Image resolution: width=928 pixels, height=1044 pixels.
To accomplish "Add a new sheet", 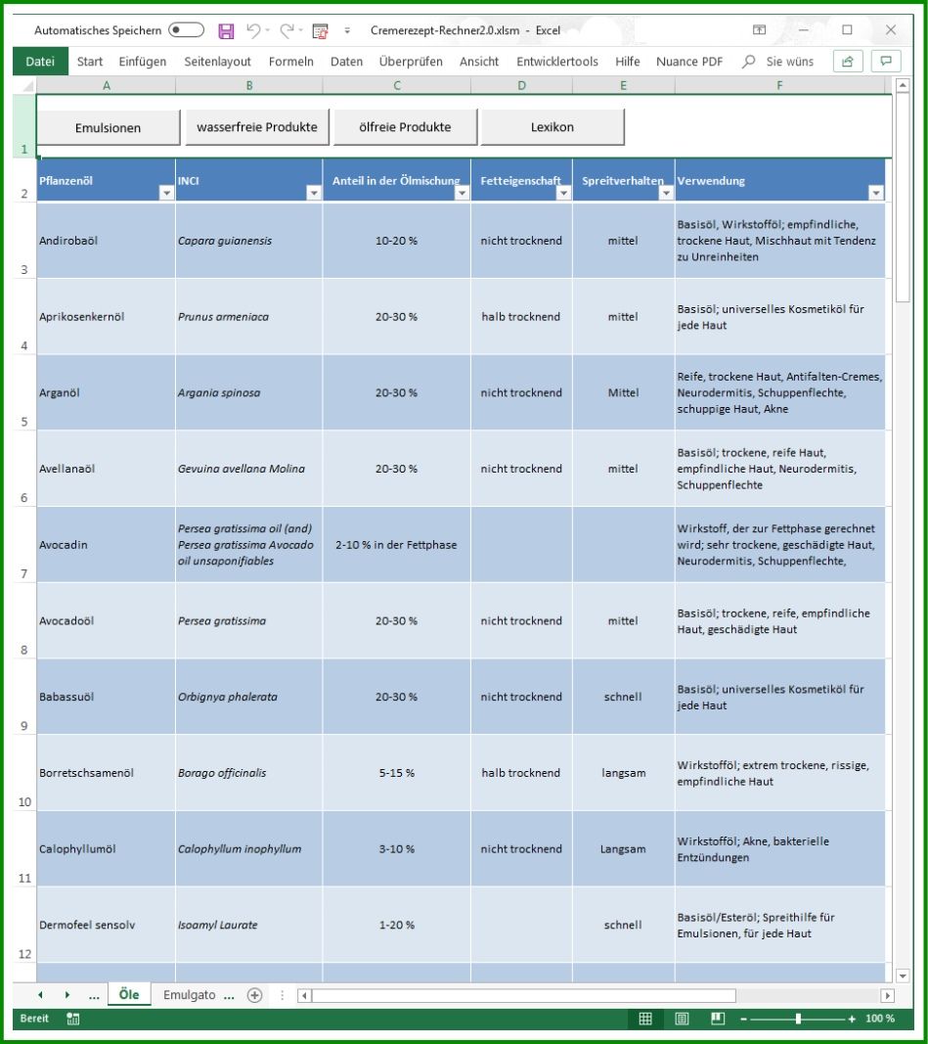I will pyautogui.click(x=254, y=995).
